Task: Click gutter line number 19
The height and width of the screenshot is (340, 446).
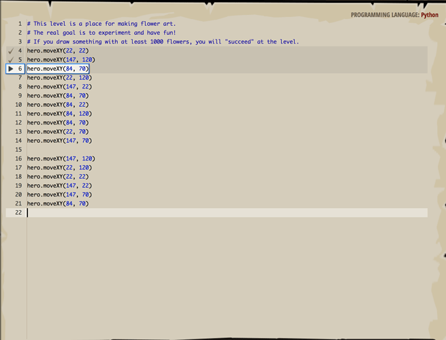Action: click(x=18, y=186)
